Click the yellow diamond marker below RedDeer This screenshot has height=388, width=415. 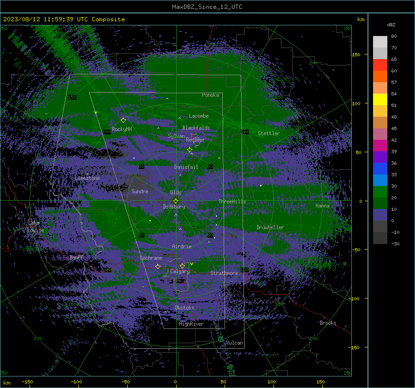(x=190, y=150)
